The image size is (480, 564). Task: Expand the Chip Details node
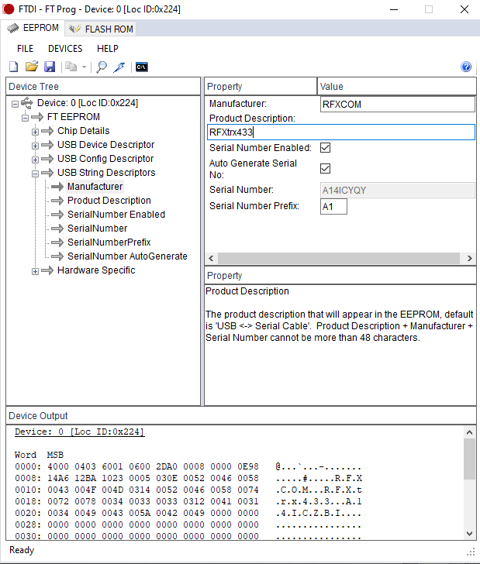[35, 132]
